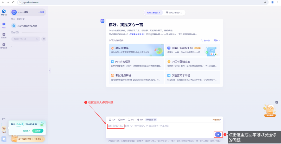Image resolution: width=281 pixels, height=144 pixels.
Task: Click the 去查看 button in the promo popup
Action: click(x=38, y=131)
